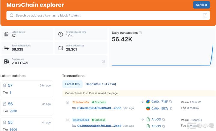The image size is (216, 131).
Task: Click the Daily transactions info icon
Action: point(140,33)
